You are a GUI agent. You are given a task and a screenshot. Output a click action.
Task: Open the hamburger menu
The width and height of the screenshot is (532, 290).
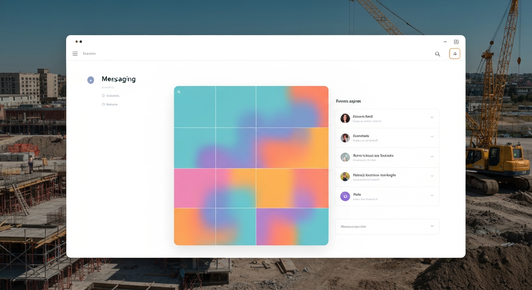75,54
